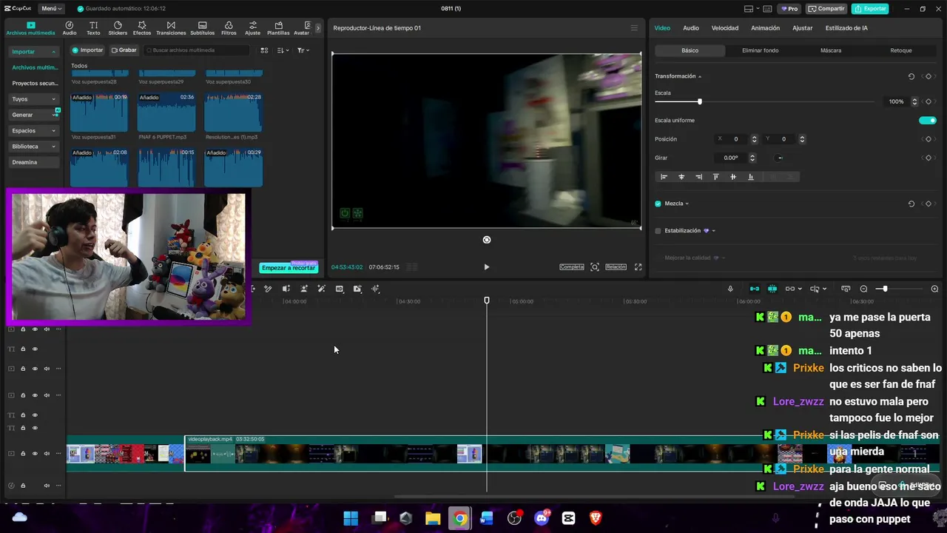947x533 pixels.
Task: Switch to the Audio properties tab
Action: 690,28
